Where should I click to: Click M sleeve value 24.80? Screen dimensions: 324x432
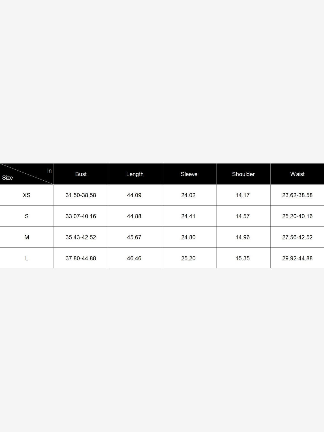pyautogui.click(x=188, y=237)
